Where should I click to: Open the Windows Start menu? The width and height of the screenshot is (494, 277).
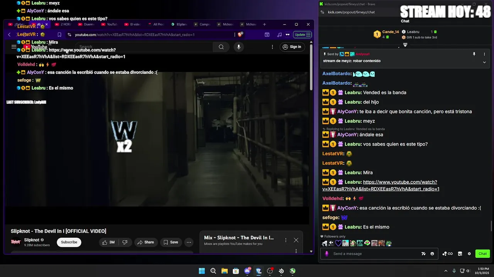click(x=202, y=271)
